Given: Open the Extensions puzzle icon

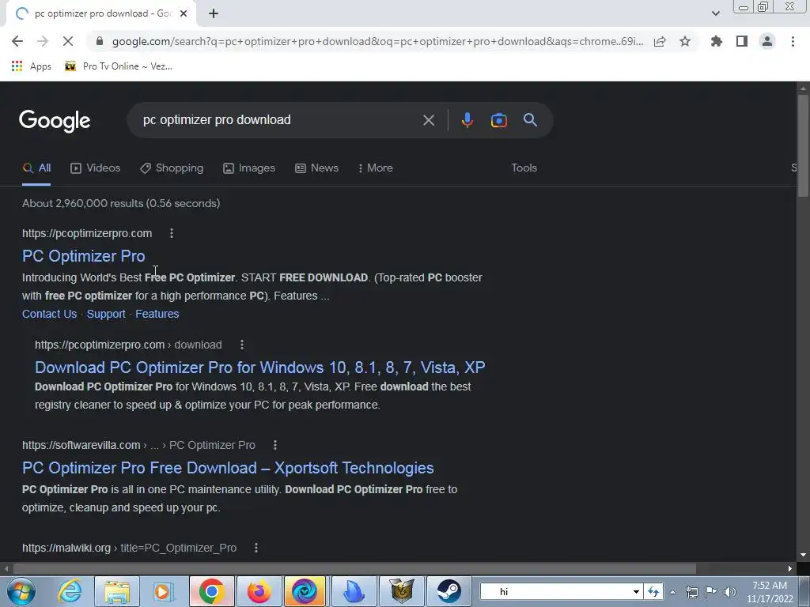Looking at the screenshot, I should pyautogui.click(x=717, y=41).
